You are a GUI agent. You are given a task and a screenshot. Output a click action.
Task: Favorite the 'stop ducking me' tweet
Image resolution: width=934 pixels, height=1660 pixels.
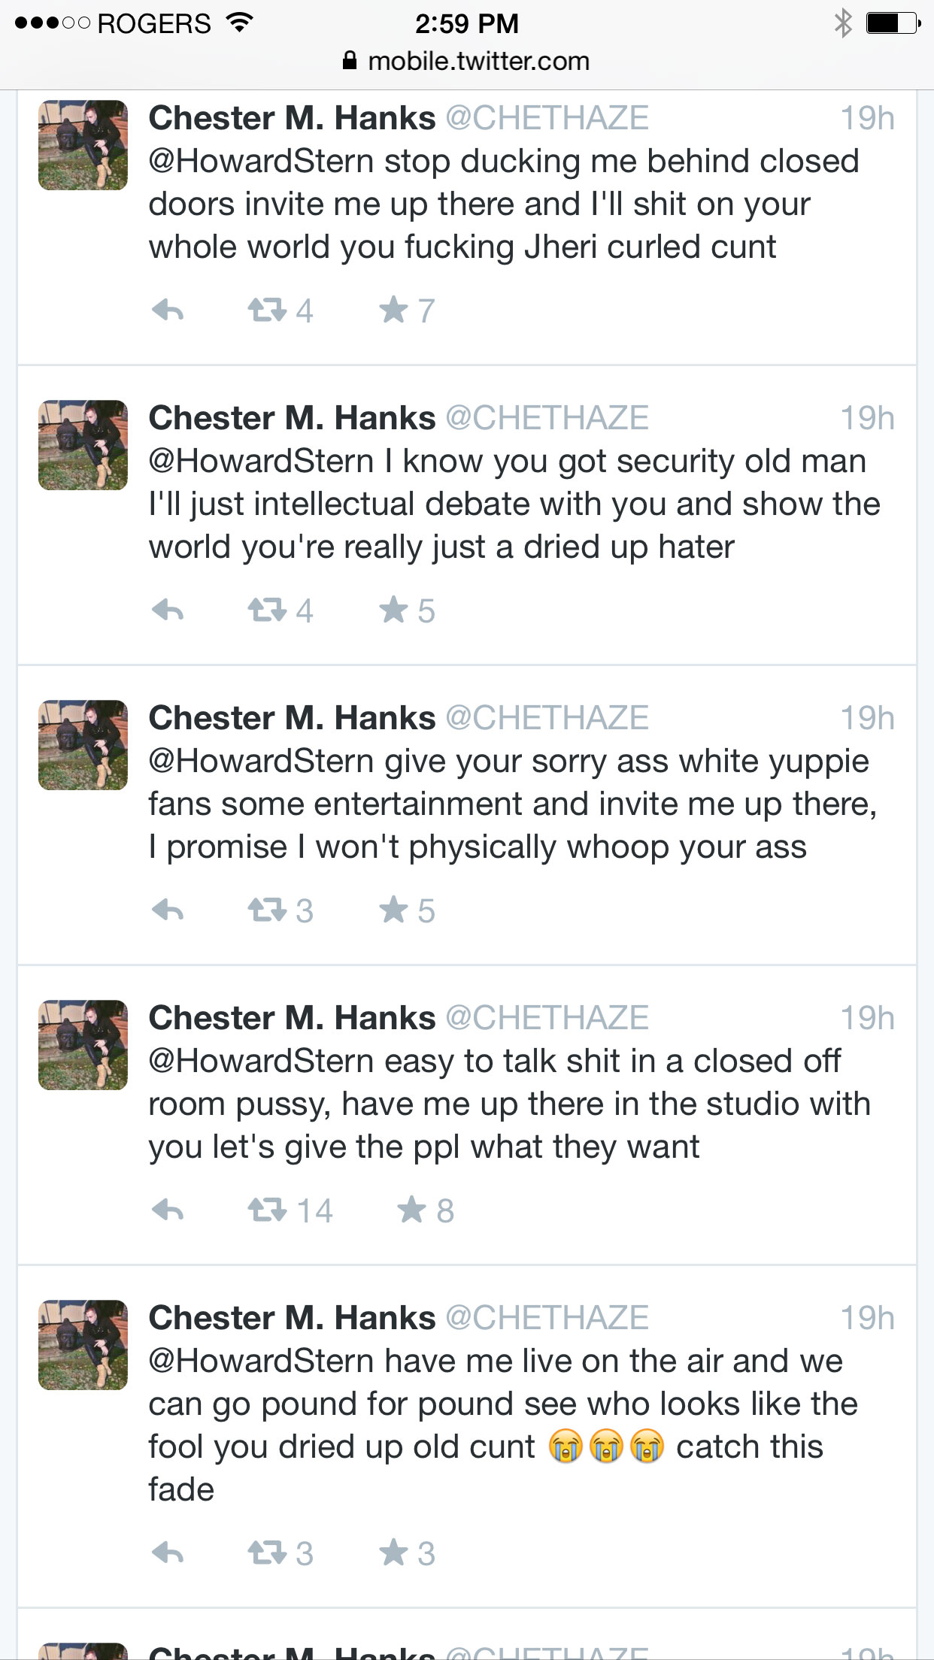(x=393, y=310)
